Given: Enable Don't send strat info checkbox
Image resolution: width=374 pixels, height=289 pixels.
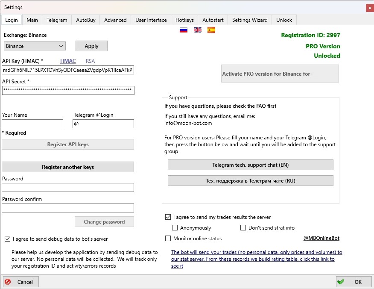Looking at the screenshot, I should (243, 228).
